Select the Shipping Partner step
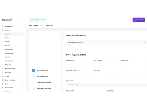 point(44,89)
